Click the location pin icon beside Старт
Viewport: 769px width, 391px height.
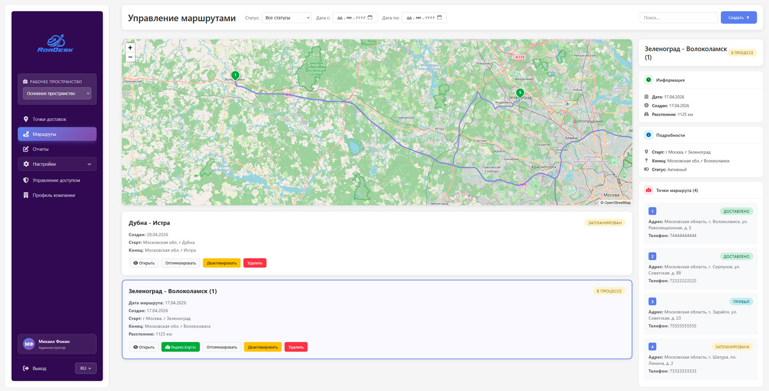[647, 152]
